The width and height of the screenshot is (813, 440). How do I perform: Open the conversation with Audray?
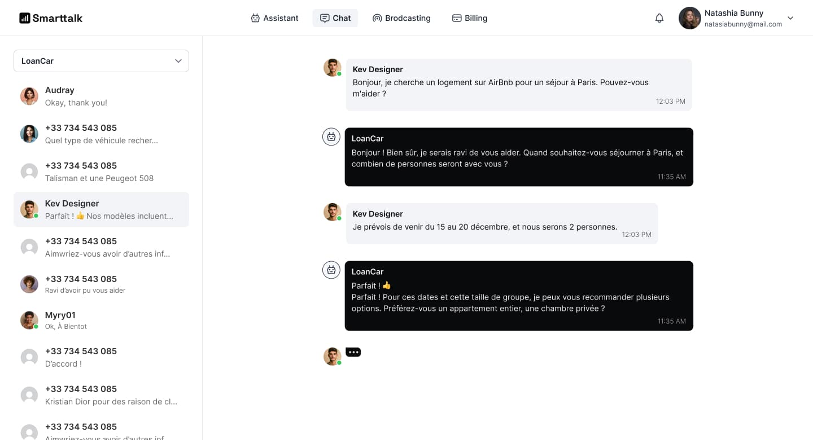pyautogui.click(x=101, y=96)
